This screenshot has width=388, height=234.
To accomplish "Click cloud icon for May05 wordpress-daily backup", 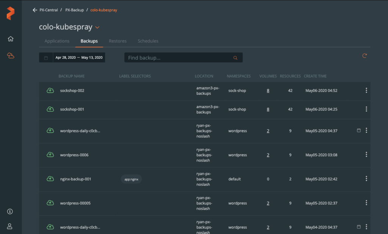I will point(50,130).
